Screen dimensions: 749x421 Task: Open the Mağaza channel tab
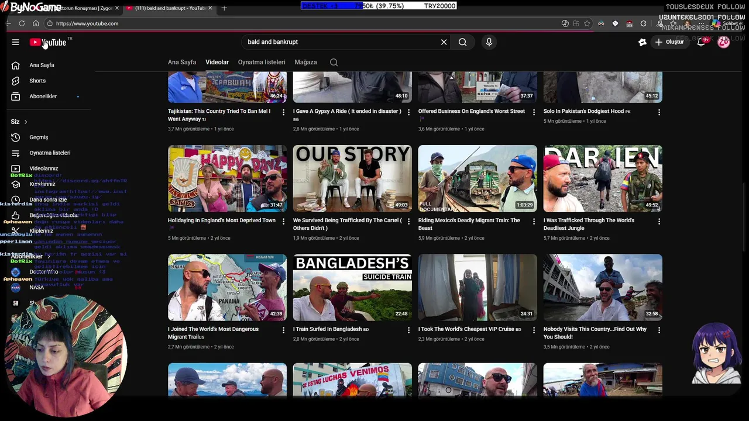click(x=305, y=62)
